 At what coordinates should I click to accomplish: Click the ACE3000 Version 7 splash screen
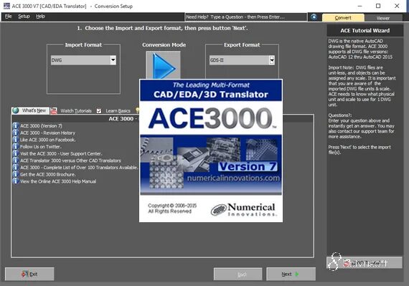click(211, 151)
